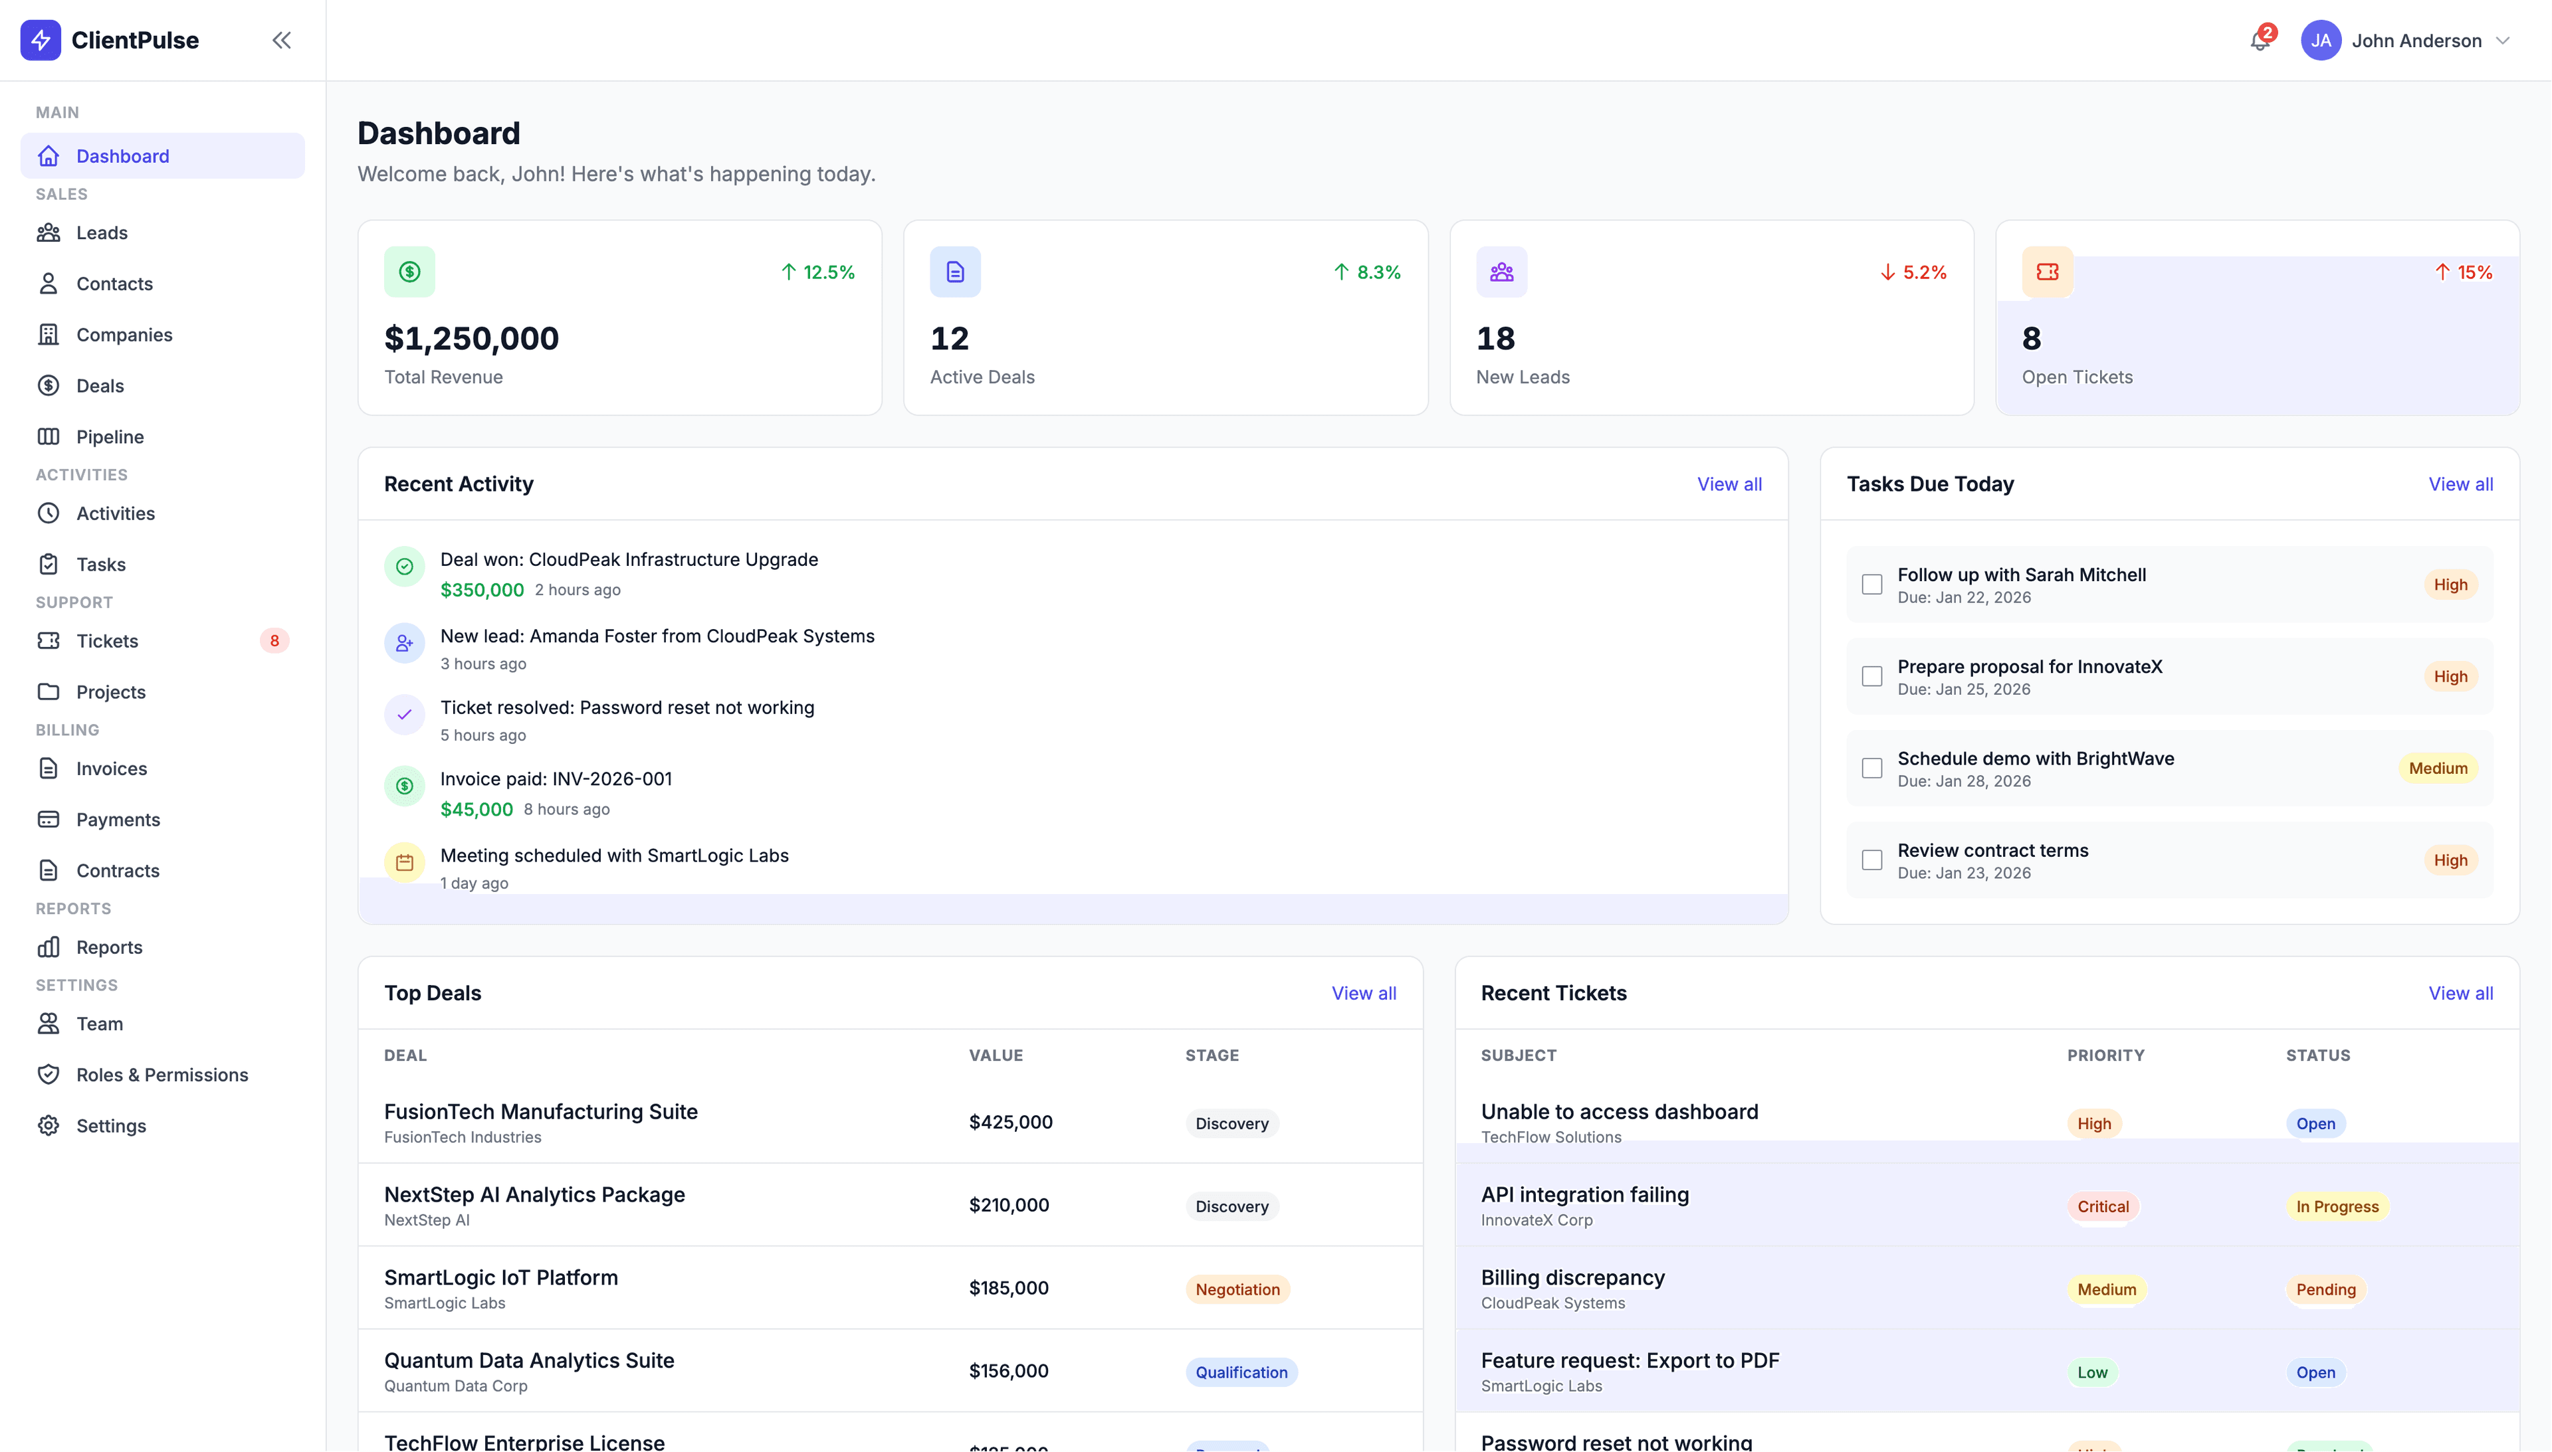Select the Tickets badge showing 8
This screenshot has height=1452, width=2552.
click(274, 640)
